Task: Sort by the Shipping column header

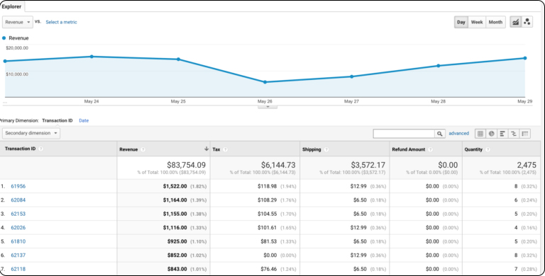Action: click(x=312, y=149)
